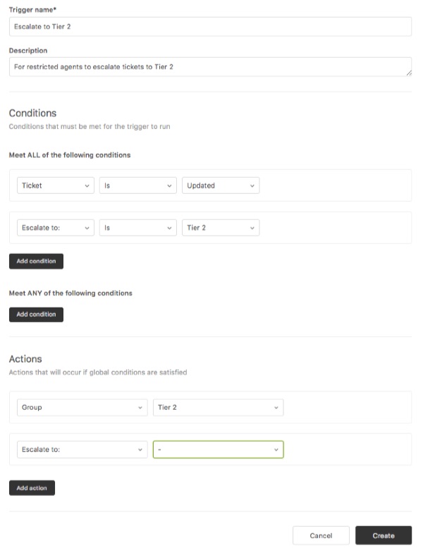Click Add condition under Meet ALL

[x=36, y=261]
